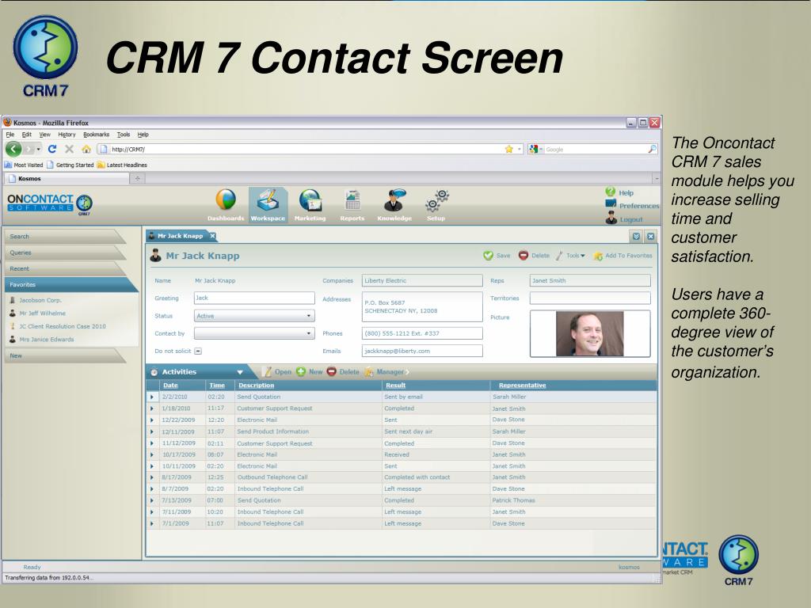Open the Activities panel dropdown arrow
The width and height of the screenshot is (811, 608).
click(x=240, y=372)
